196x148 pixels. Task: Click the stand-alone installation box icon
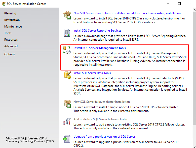click(x=67, y=15)
